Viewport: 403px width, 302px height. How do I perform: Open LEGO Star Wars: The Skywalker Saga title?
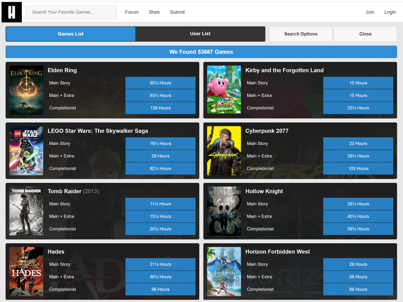pos(98,131)
